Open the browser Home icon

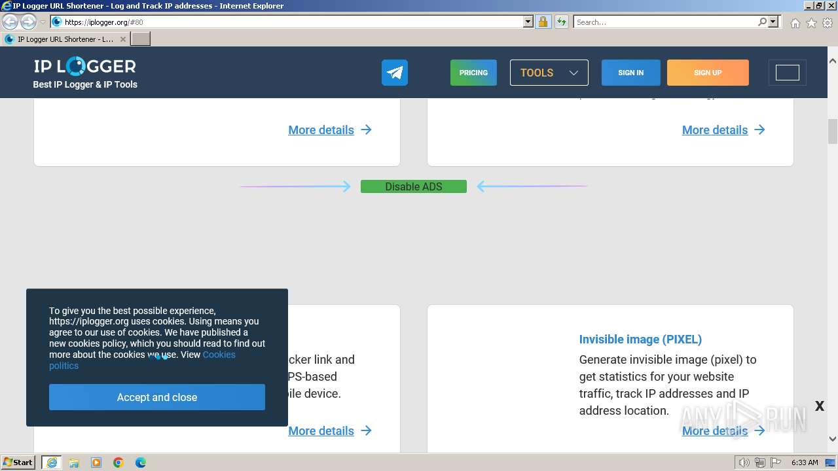point(795,23)
